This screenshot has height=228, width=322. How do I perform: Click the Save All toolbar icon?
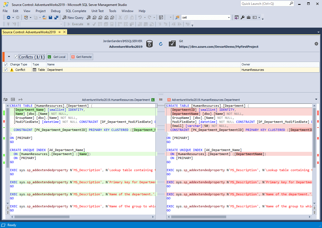56,18
